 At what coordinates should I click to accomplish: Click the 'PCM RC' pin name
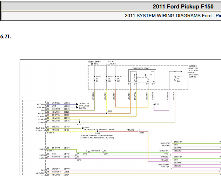[41, 117]
